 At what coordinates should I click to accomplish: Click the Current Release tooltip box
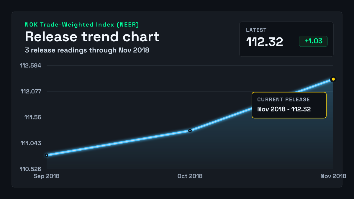point(289,105)
